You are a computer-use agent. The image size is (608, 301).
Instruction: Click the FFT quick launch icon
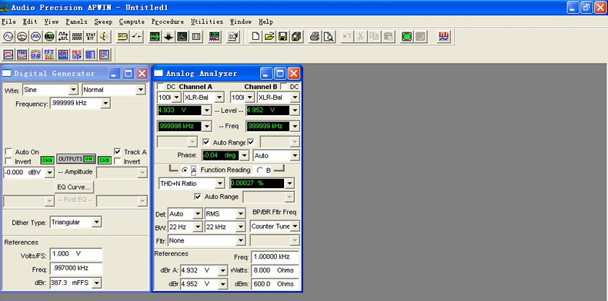(x=49, y=55)
